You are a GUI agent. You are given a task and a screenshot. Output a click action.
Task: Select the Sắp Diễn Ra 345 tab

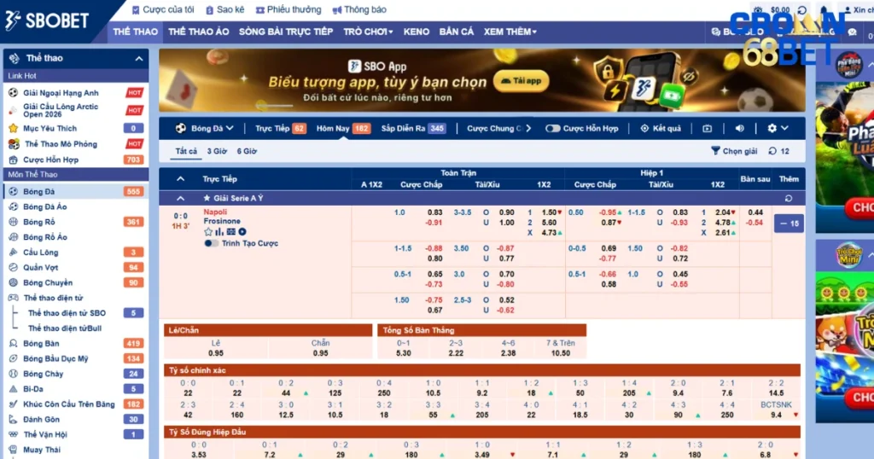[413, 128]
